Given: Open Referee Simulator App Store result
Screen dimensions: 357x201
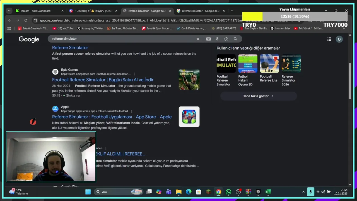Looking at the screenshot, I should pyautogui.click(x=112, y=117).
